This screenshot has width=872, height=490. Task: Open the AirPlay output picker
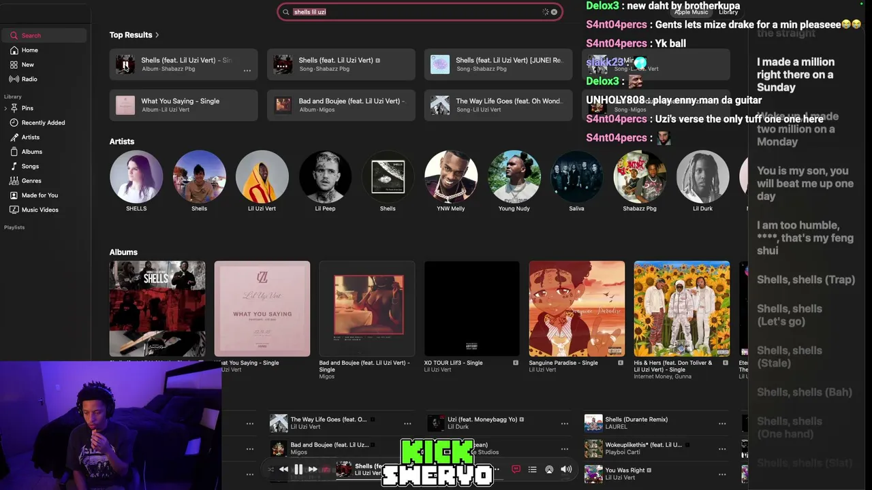pyautogui.click(x=549, y=469)
